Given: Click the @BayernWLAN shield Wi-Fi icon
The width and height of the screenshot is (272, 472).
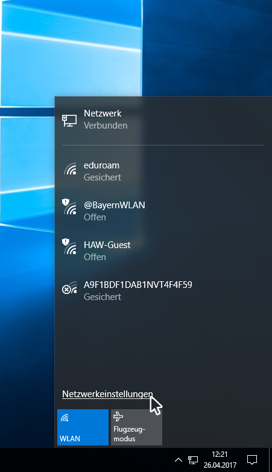Looking at the screenshot, I should tap(69, 207).
